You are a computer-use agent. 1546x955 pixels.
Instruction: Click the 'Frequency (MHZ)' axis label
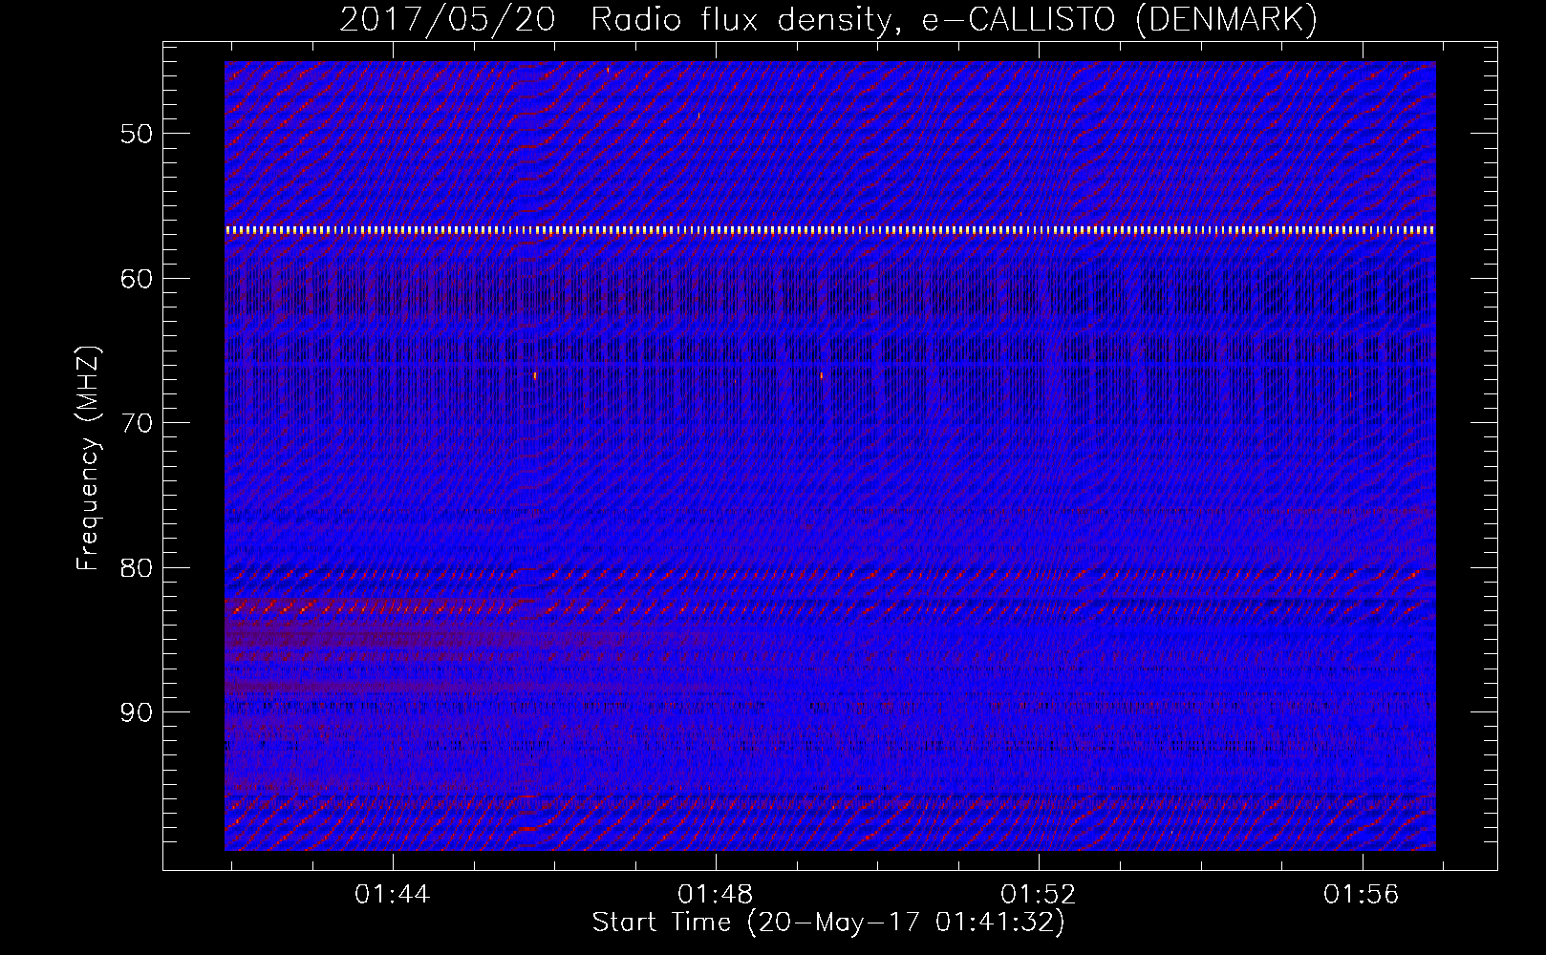pos(88,458)
